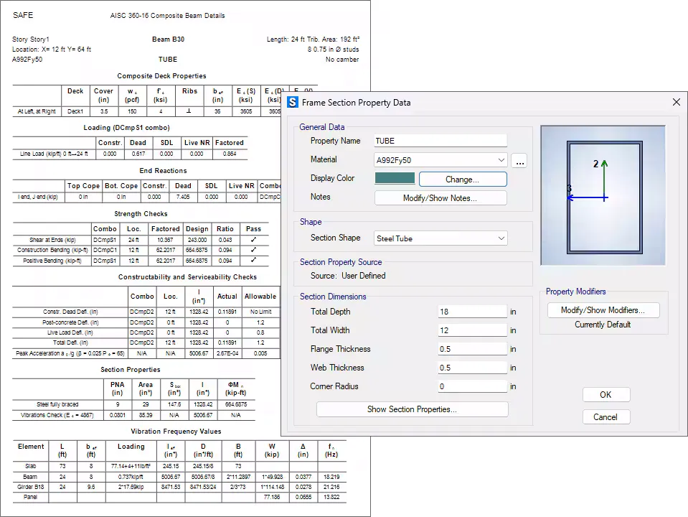The image size is (688, 517).
Task: Cancel the section property dialog
Action: (x=606, y=417)
